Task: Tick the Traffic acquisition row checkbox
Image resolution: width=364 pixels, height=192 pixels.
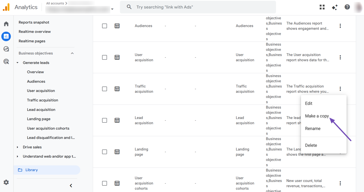Action: (x=105, y=89)
